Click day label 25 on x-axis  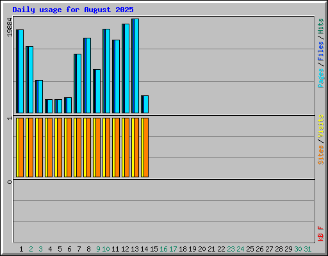tap(250, 249)
